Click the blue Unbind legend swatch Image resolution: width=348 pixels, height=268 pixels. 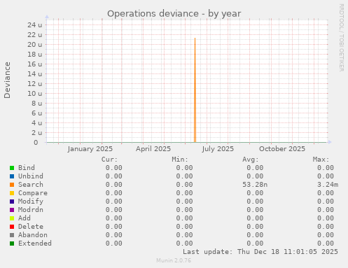(12, 176)
